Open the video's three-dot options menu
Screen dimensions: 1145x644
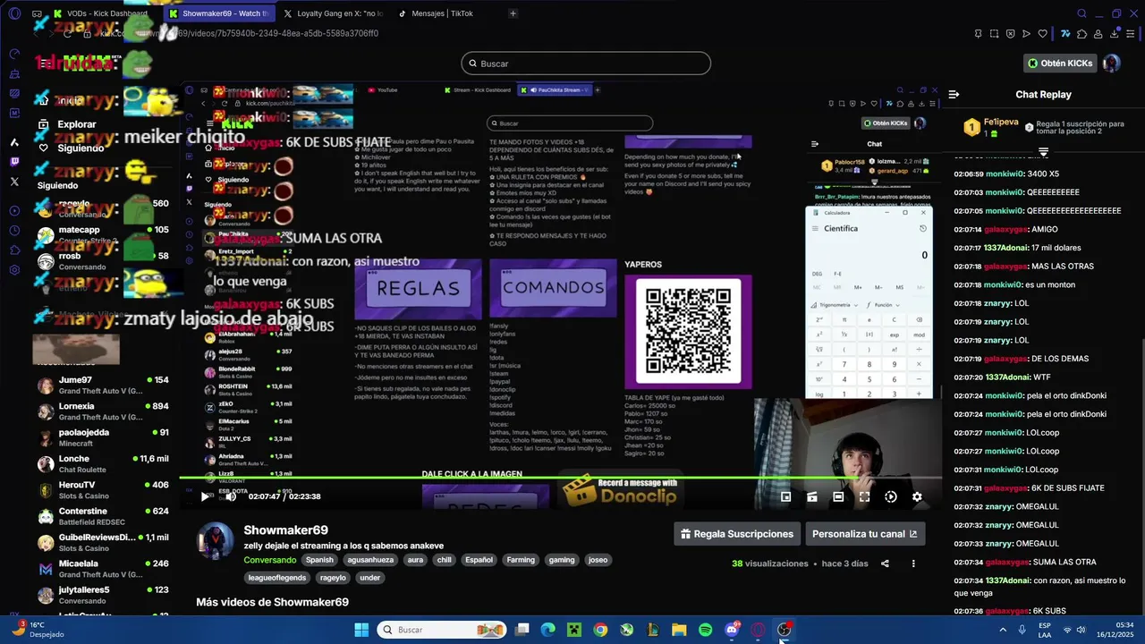point(913,563)
